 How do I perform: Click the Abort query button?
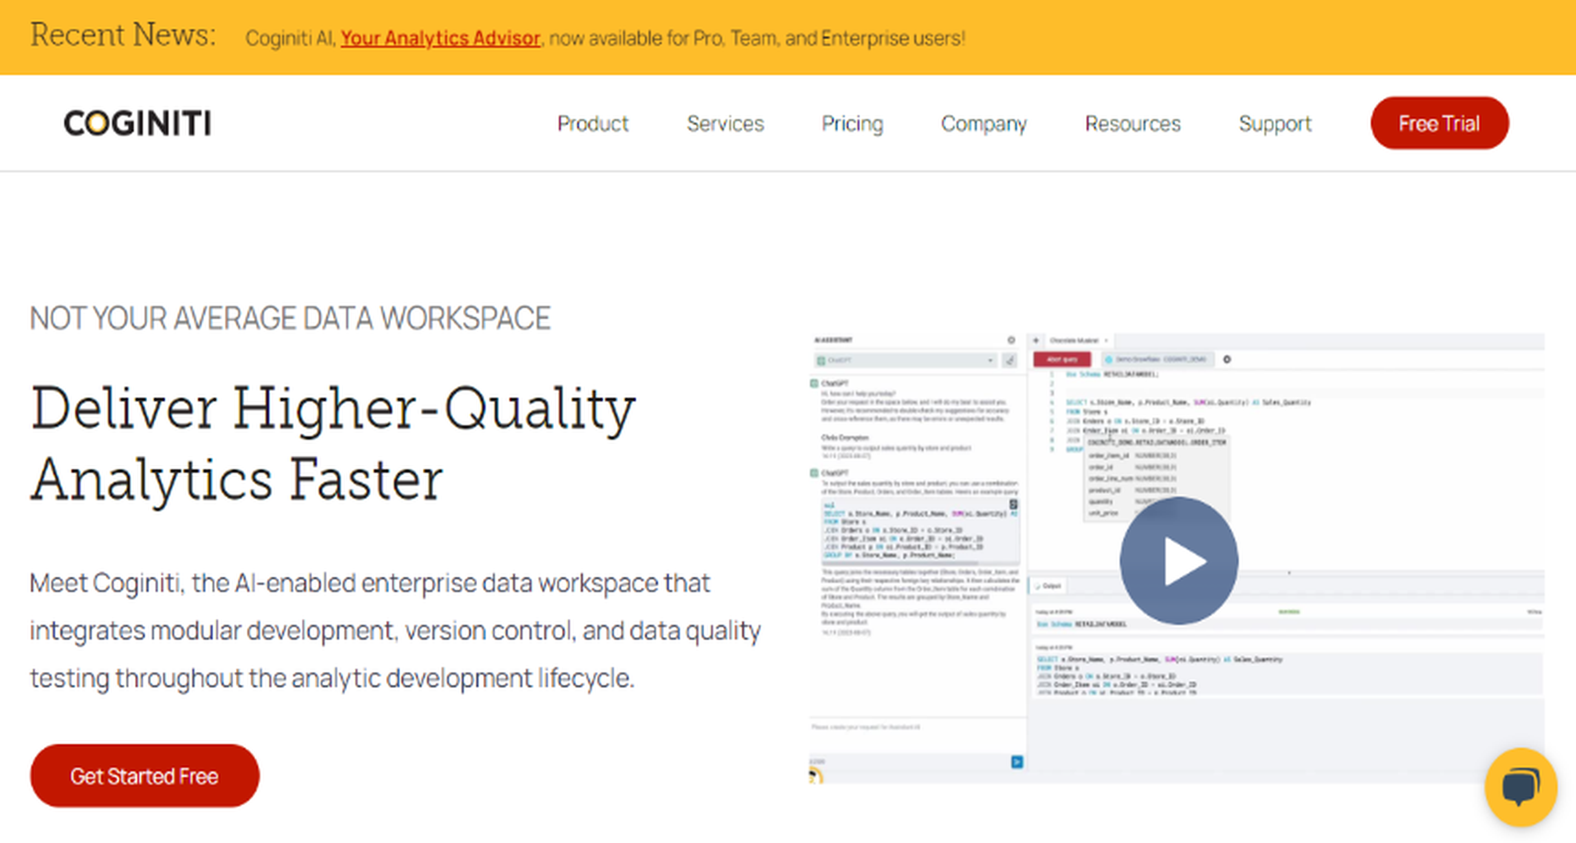[x=1063, y=359]
